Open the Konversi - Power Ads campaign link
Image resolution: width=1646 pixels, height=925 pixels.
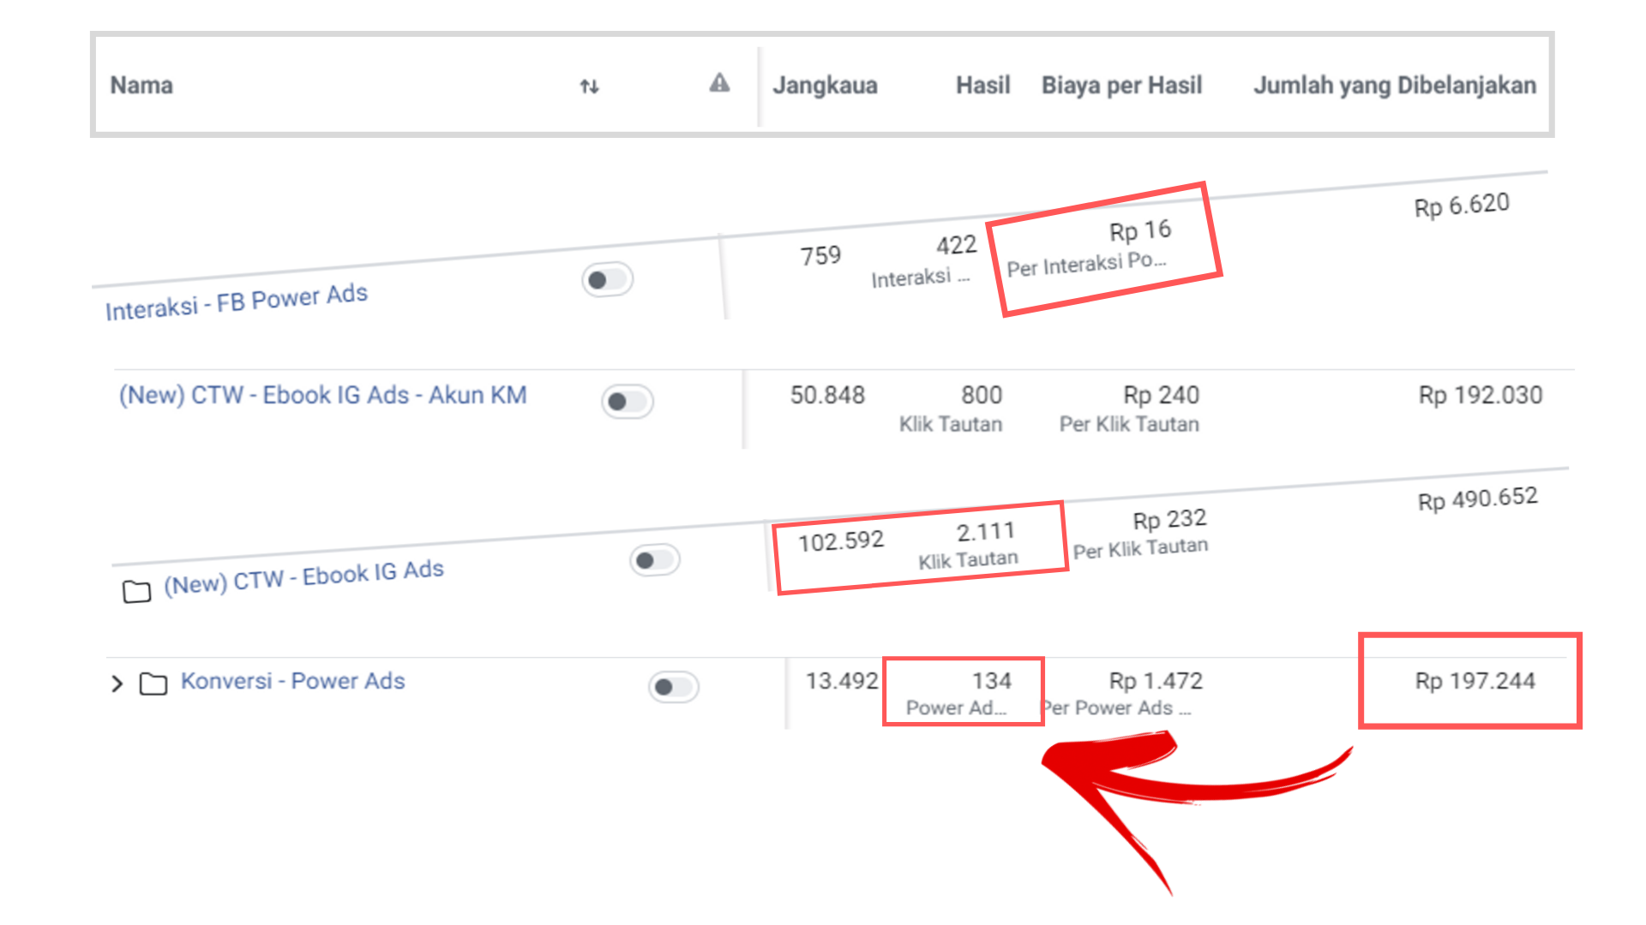292,682
